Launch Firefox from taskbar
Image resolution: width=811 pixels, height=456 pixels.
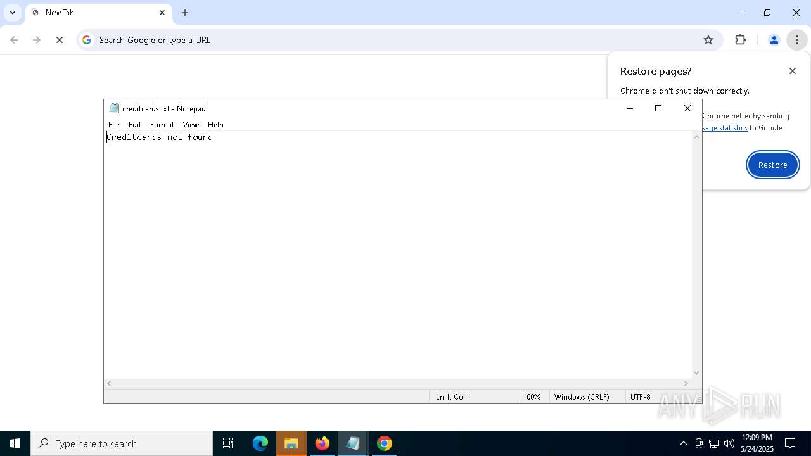[322, 443]
